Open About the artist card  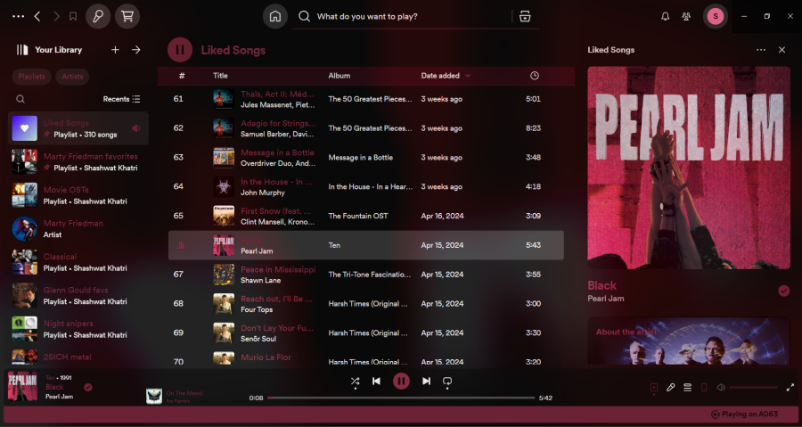(x=689, y=341)
